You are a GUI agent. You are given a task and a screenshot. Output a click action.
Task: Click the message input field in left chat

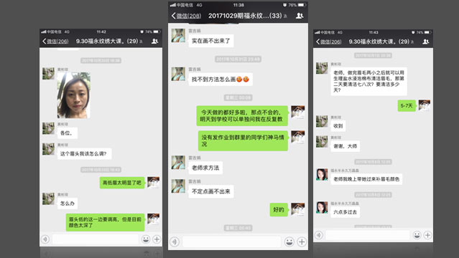click(x=96, y=239)
